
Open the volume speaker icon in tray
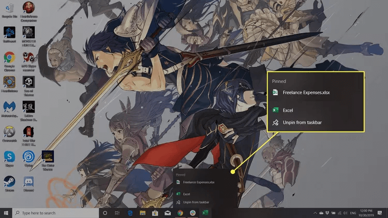pyautogui.click(x=345, y=213)
